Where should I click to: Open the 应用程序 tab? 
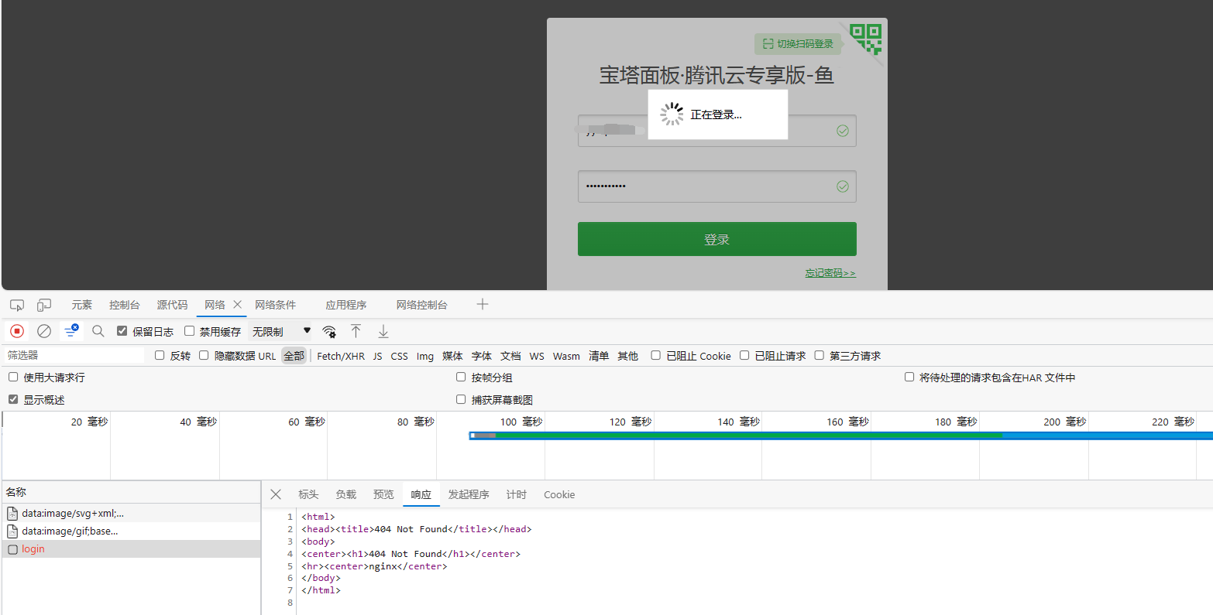click(346, 305)
